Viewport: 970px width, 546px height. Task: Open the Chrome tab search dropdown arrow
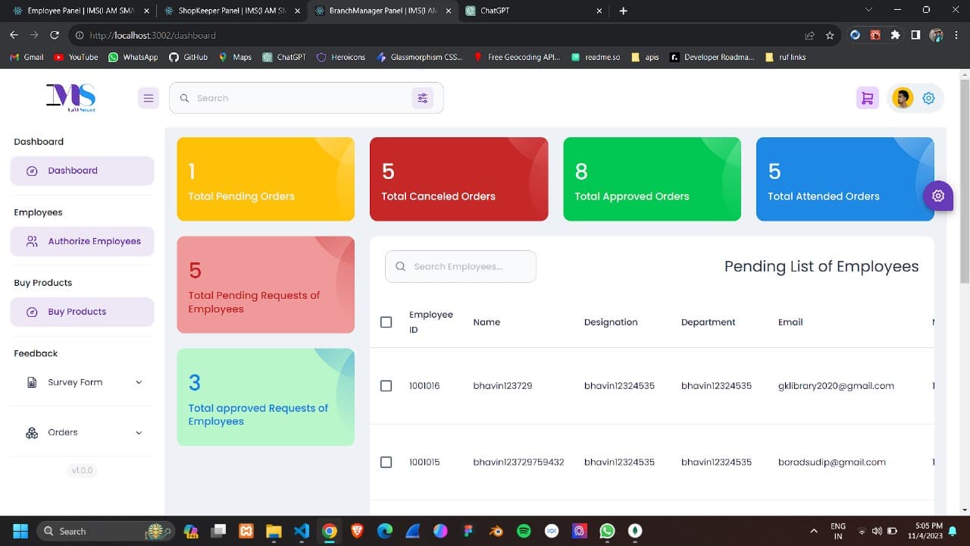tap(868, 11)
